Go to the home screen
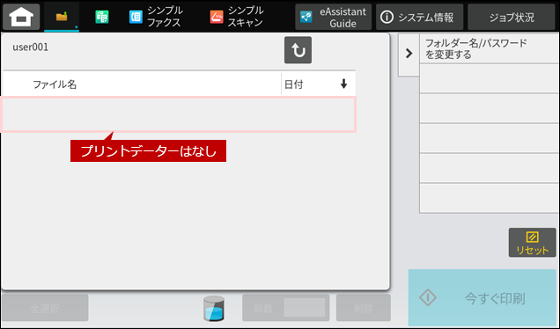The width and height of the screenshot is (560, 329). [x=21, y=17]
